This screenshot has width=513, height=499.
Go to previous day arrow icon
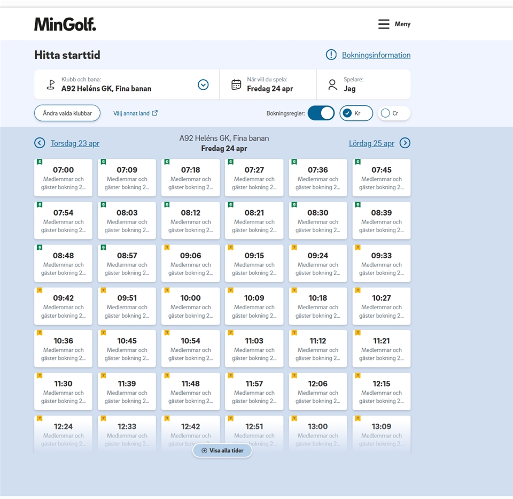pyautogui.click(x=40, y=143)
